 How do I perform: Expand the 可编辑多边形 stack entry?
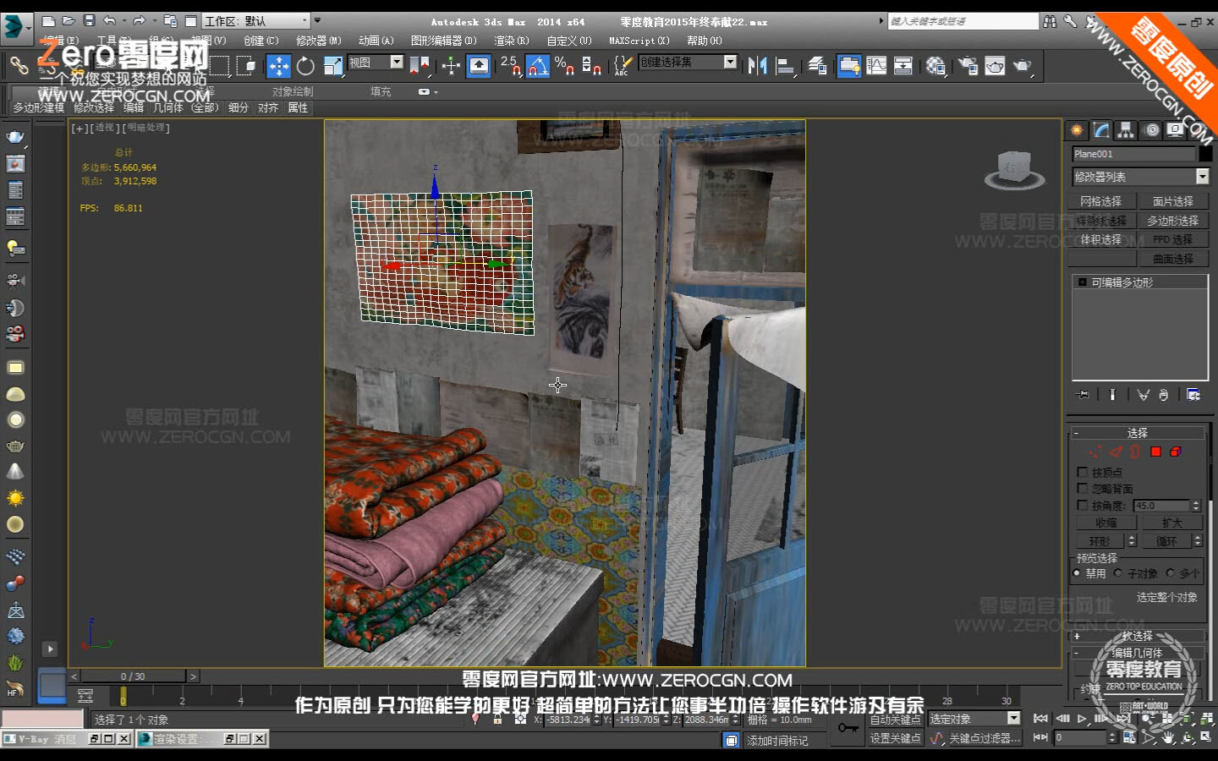[x=1082, y=282]
